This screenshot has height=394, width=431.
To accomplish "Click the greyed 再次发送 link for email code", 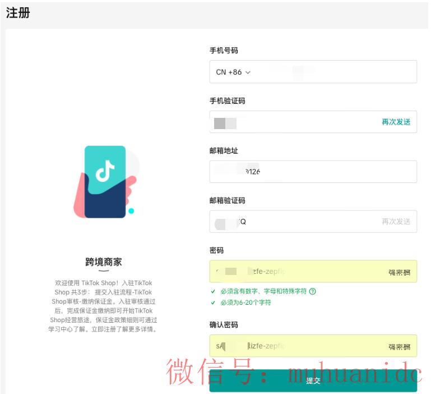I will 396,221.
